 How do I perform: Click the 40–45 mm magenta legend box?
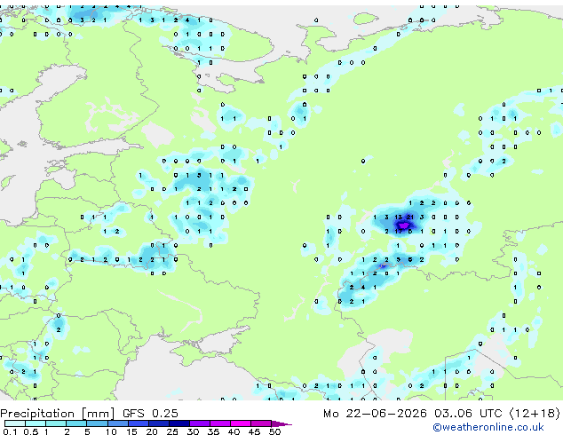click(x=241, y=423)
